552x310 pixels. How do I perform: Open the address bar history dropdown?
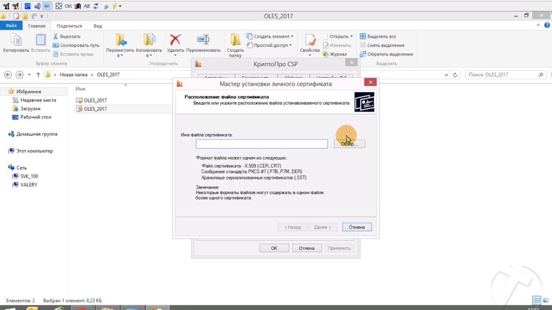coord(446,74)
